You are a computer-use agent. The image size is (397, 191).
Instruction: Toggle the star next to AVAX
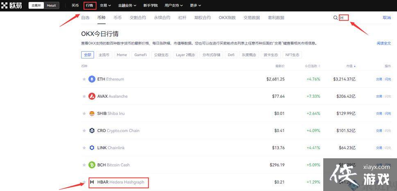pos(84,97)
